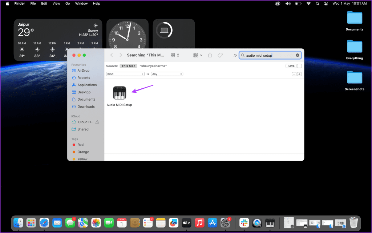Screen dimensions: 372x233
Task: Click the analog clock widget
Action: coord(128,35)
